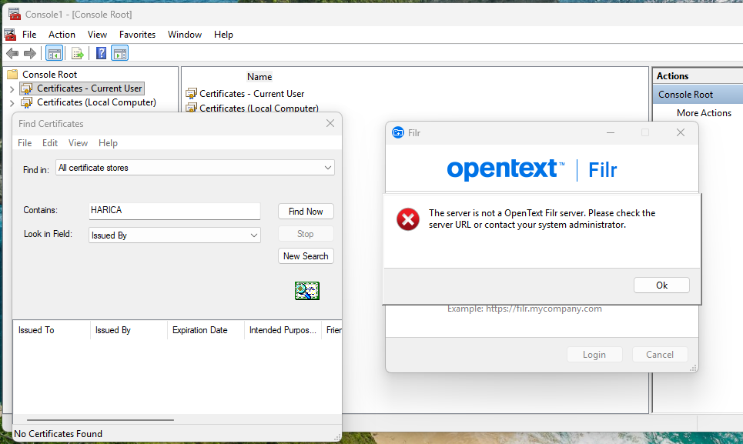The image size is (743, 444).
Task: Click the Export List toolbar icon
Action: (77, 54)
